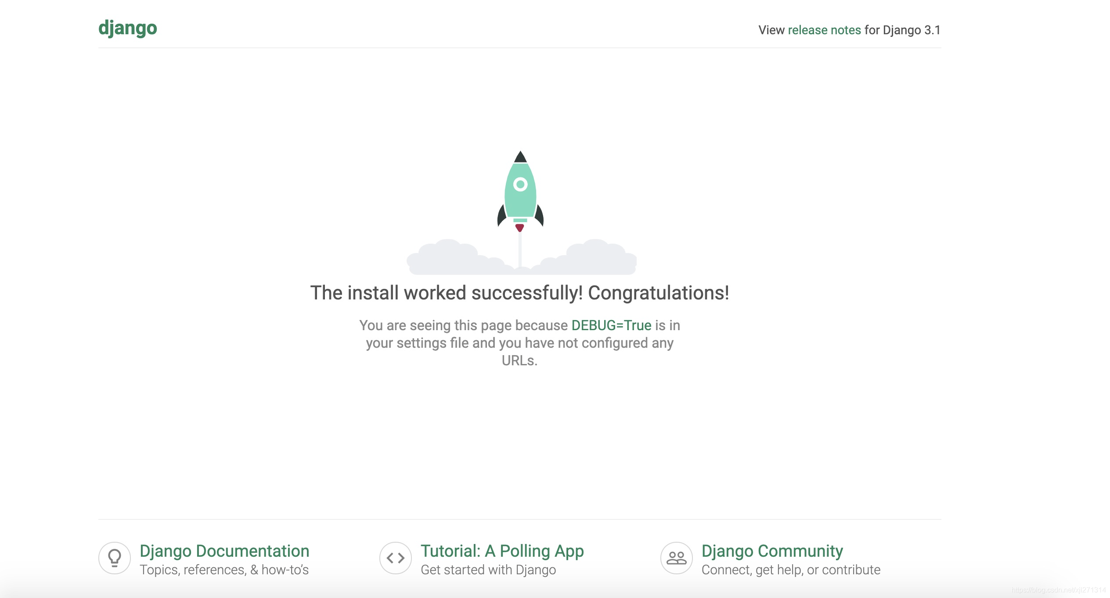
Task: Click the left cloud under the rocket
Action: (452, 259)
